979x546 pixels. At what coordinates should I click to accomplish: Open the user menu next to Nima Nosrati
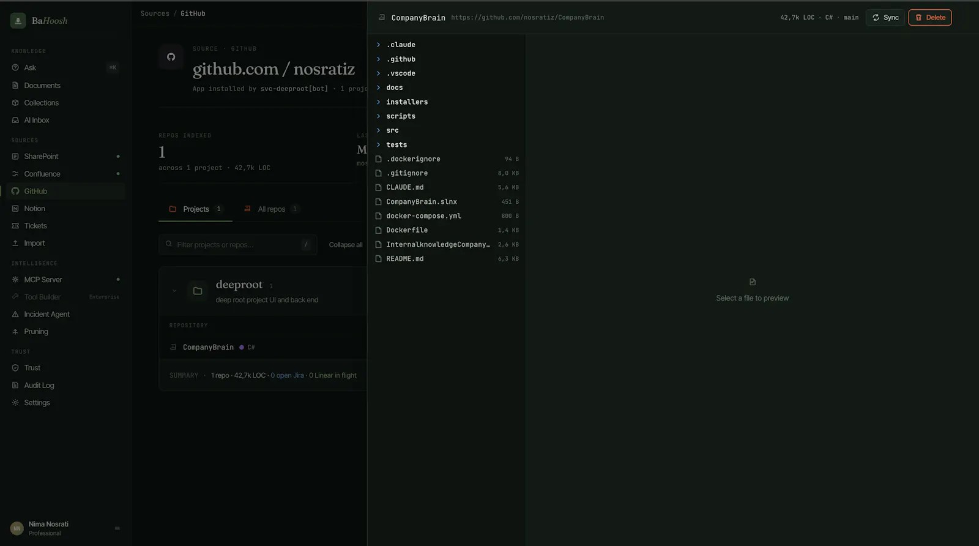(117, 529)
